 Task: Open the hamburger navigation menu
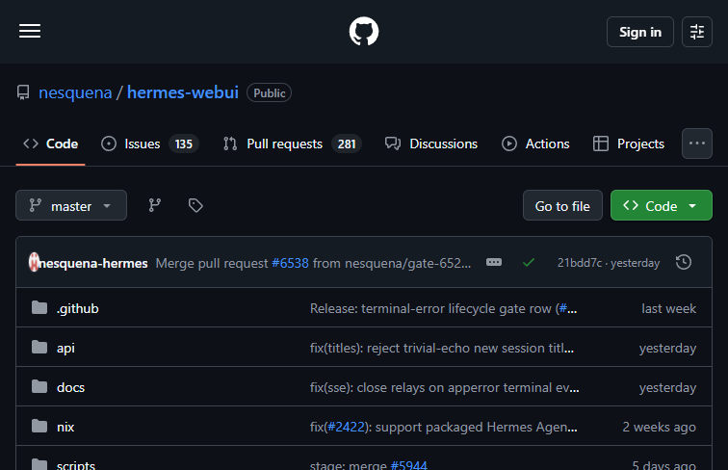tap(30, 32)
